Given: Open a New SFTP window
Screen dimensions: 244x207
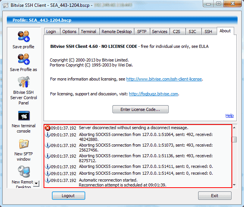Looking at the screenshot, I should point(23,144).
